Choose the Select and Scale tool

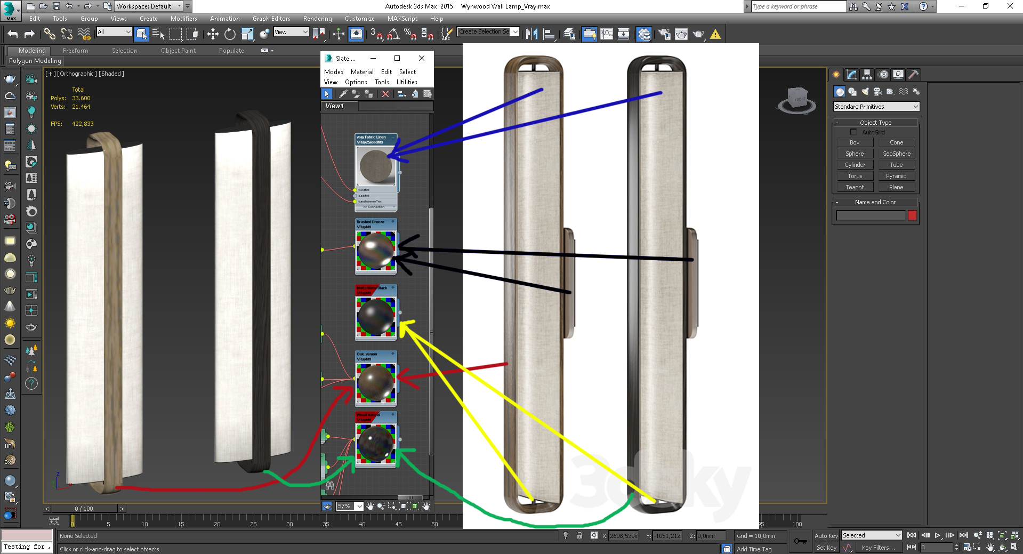(x=247, y=34)
